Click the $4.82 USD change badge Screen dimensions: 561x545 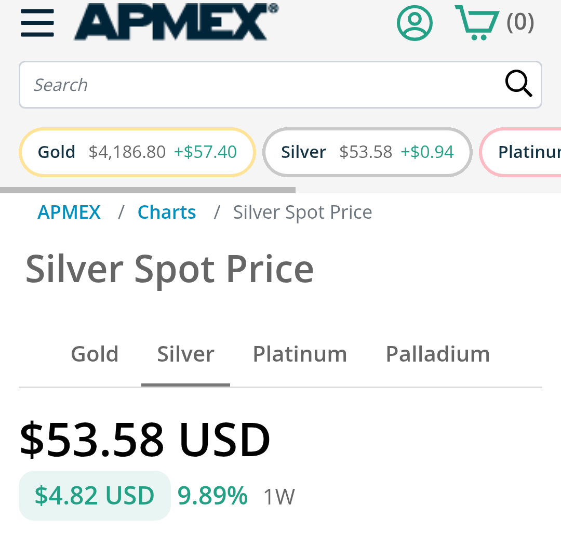[95, 496]
